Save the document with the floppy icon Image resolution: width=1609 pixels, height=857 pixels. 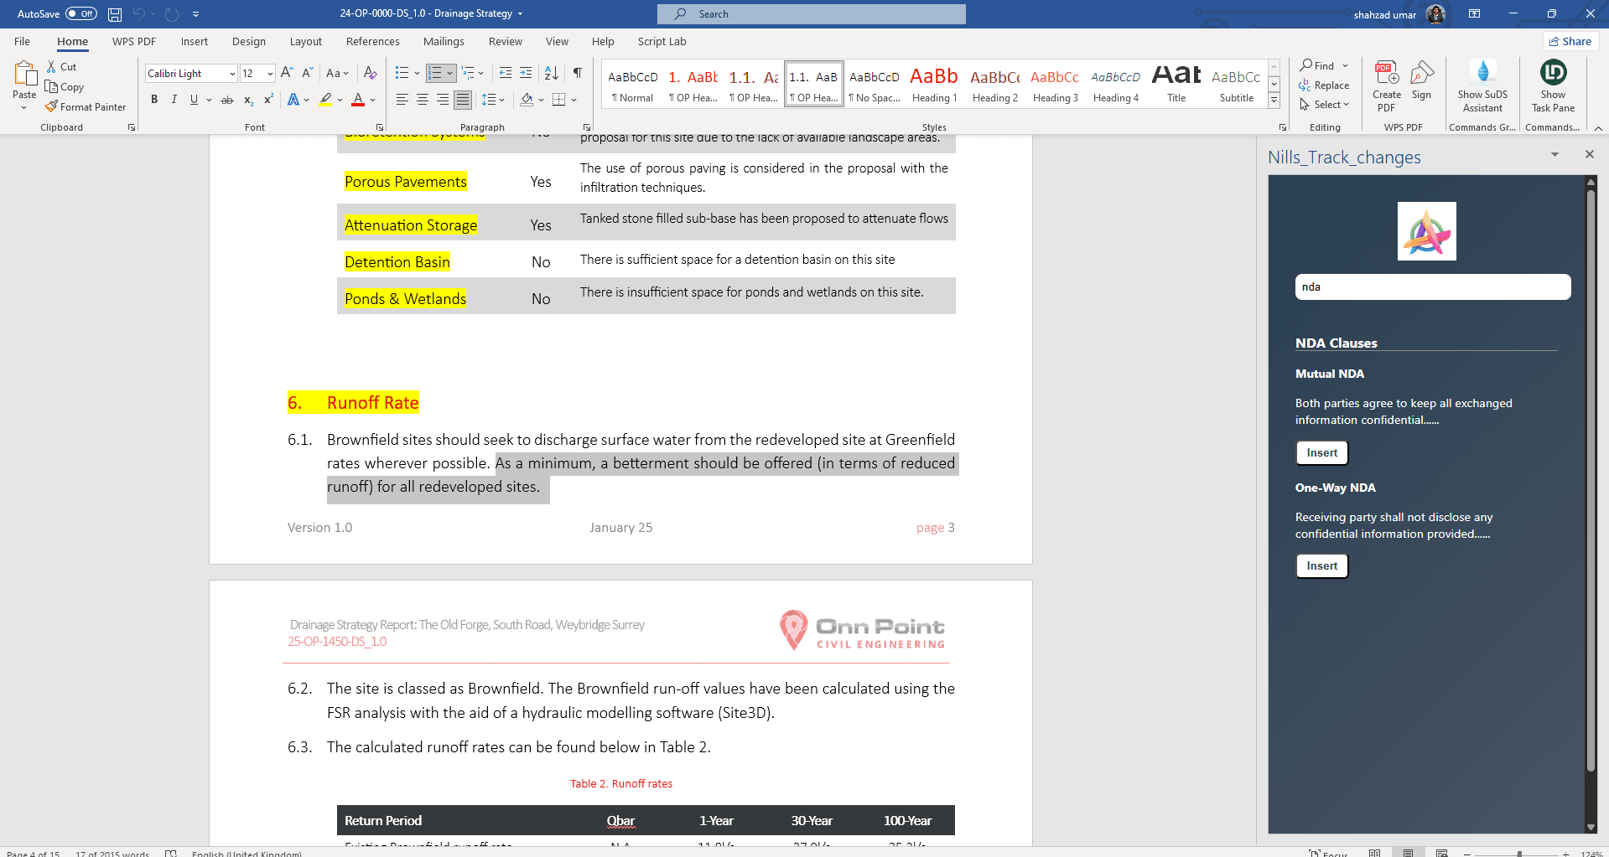point(115,14)
